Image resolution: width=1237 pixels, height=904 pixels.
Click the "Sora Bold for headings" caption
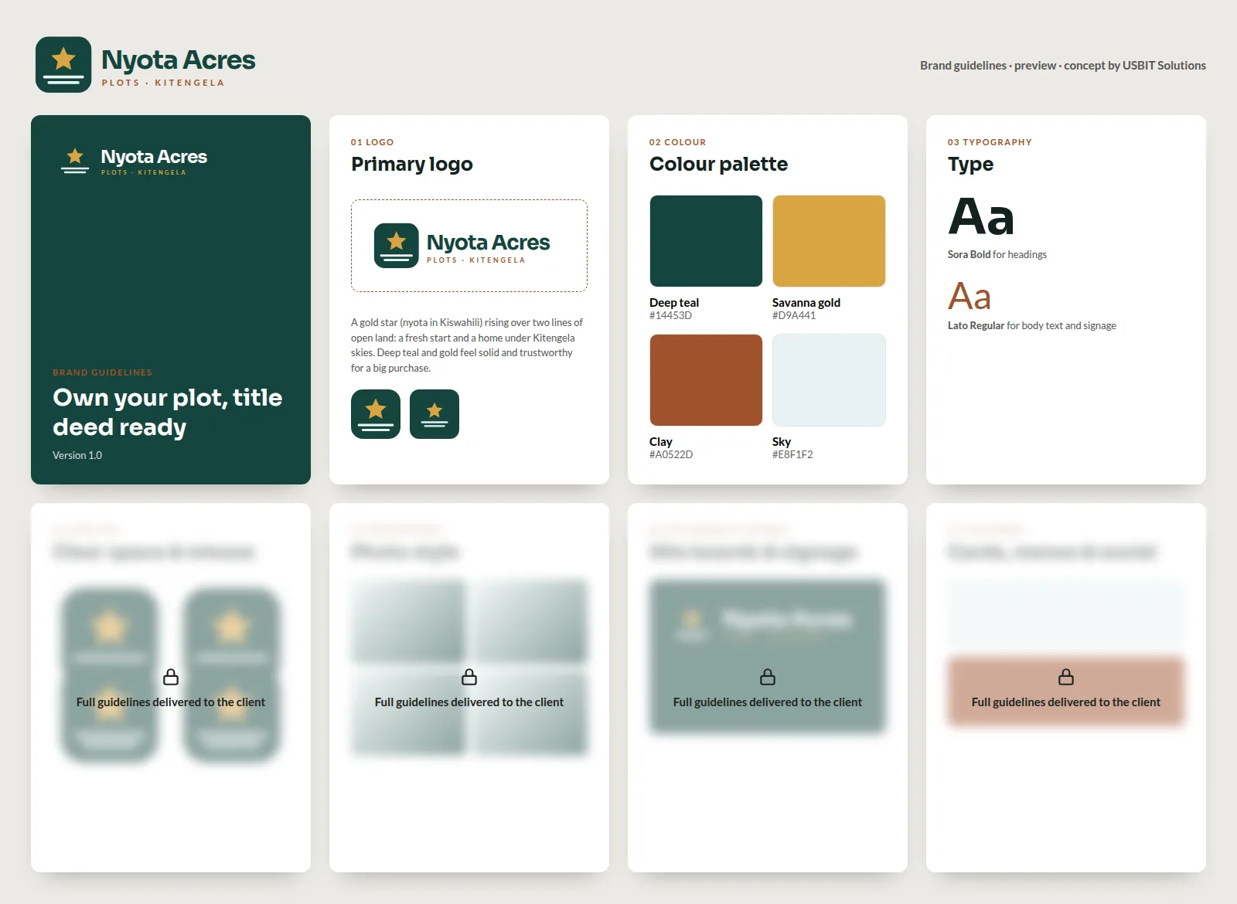(x=997, y=254)
